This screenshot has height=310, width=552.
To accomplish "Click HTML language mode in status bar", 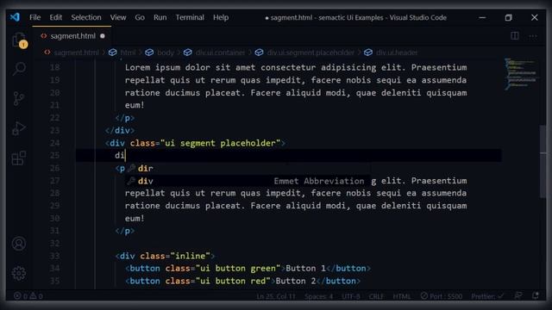I will click(402, 296).
